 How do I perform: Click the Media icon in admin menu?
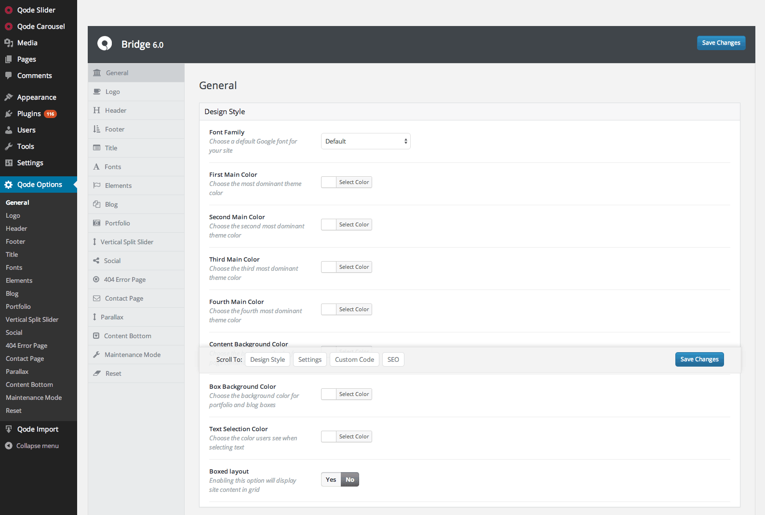click(x=9, y=43)
